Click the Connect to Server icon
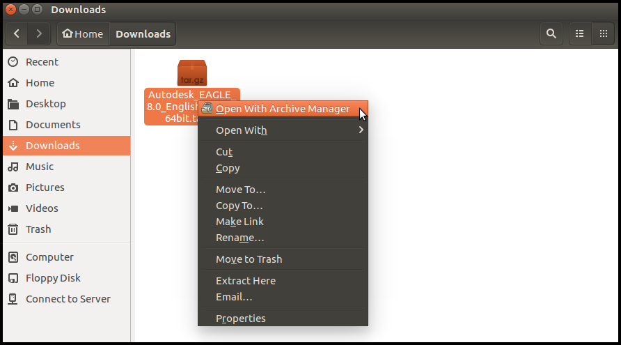The image size is (621, 345). pyautogui.click(x=13, y=299)
